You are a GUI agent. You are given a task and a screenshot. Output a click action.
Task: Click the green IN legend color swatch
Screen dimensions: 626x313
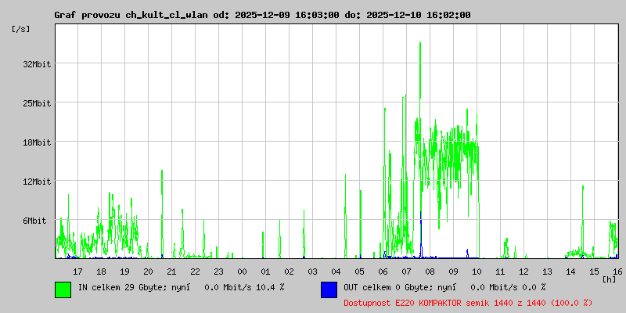pos(63,290)
